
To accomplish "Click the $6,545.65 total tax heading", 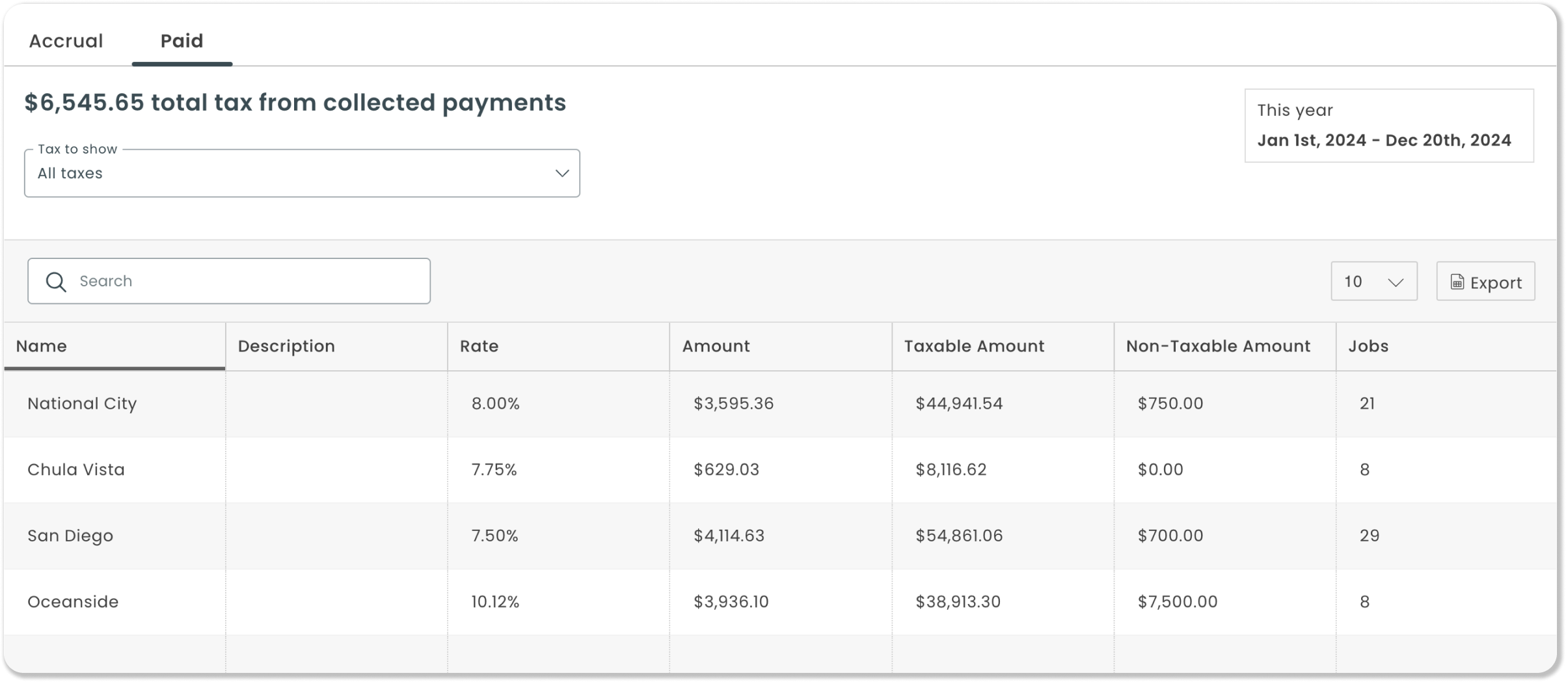I will [295, 103].
